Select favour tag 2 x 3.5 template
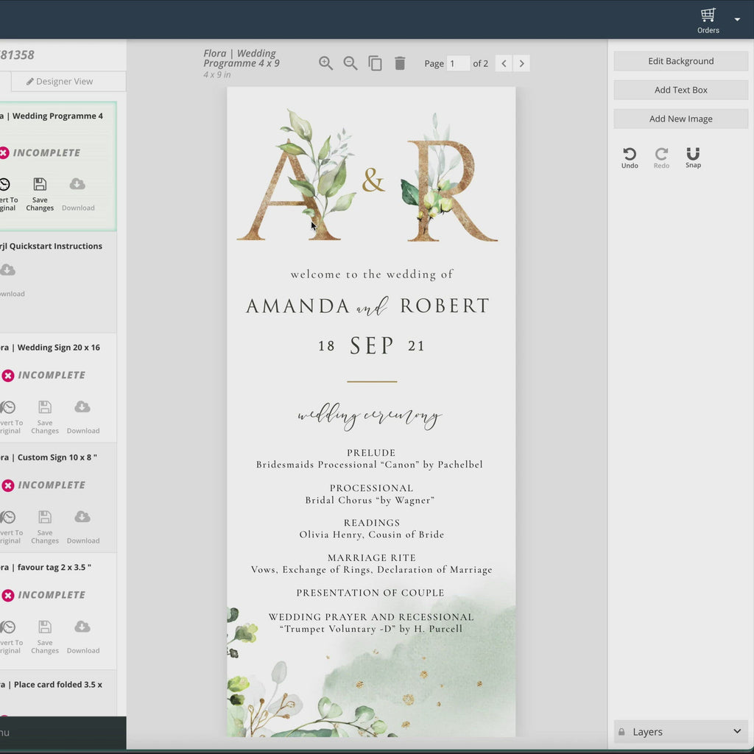Screen dimensions: 754x754 (46, 568)
